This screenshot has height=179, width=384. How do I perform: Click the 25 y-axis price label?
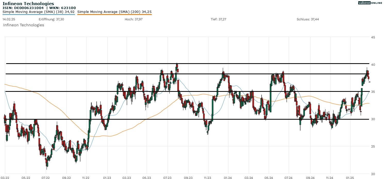click(x=373, y=147)
